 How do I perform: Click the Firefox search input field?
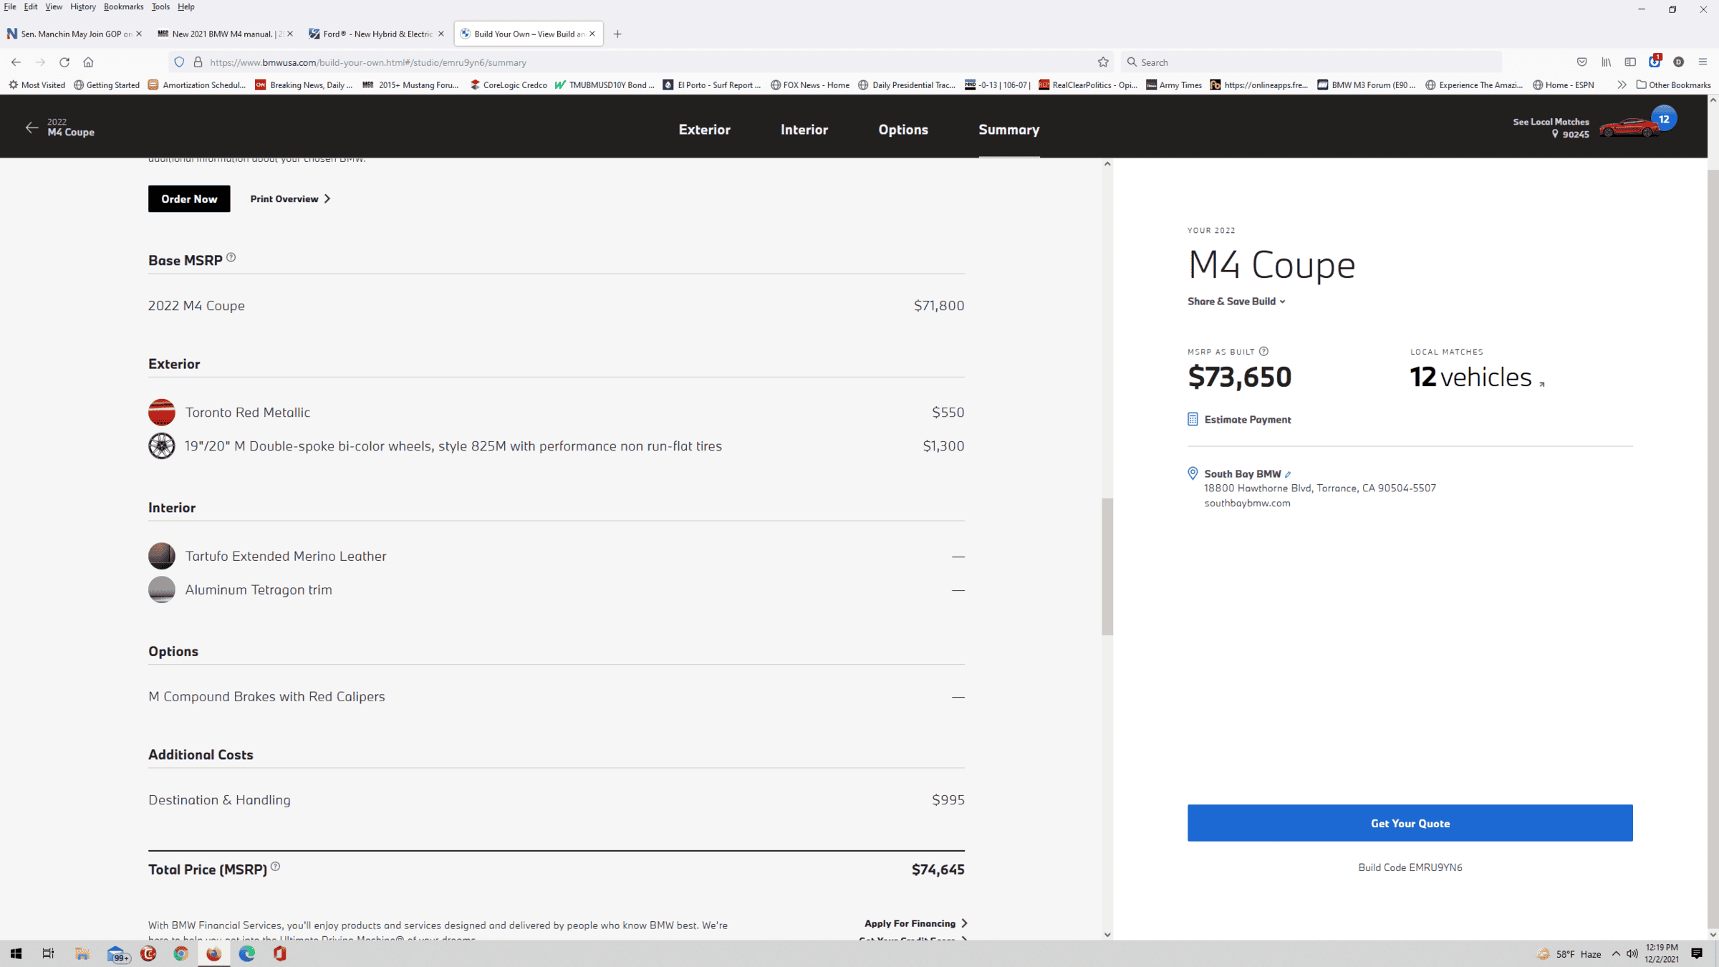coord(1311,62)
